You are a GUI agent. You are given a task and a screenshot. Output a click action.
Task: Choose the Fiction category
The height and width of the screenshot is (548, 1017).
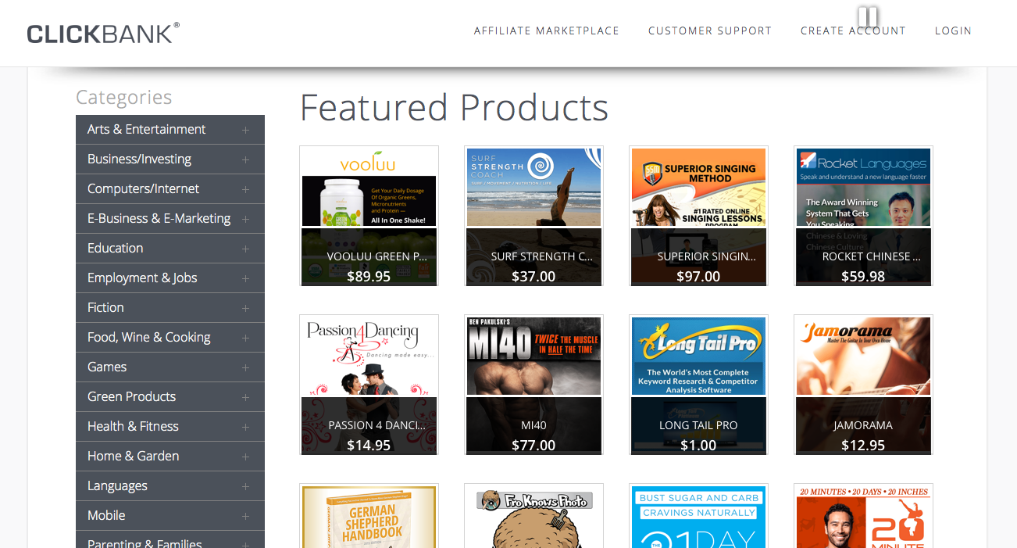pyautogui.click(x=170, y=308)
